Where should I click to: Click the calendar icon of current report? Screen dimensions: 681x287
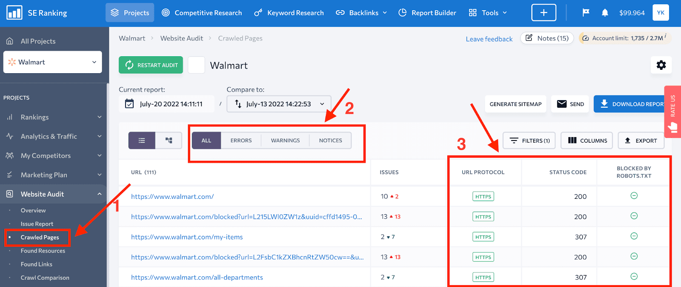point(129,104)
